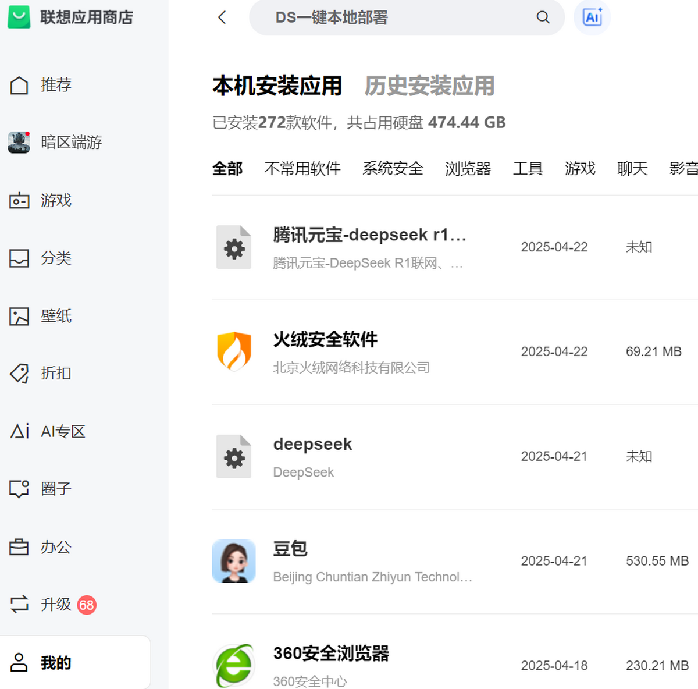
Task: Click the search magnifier icon
Action: click(x=543, y=17)
